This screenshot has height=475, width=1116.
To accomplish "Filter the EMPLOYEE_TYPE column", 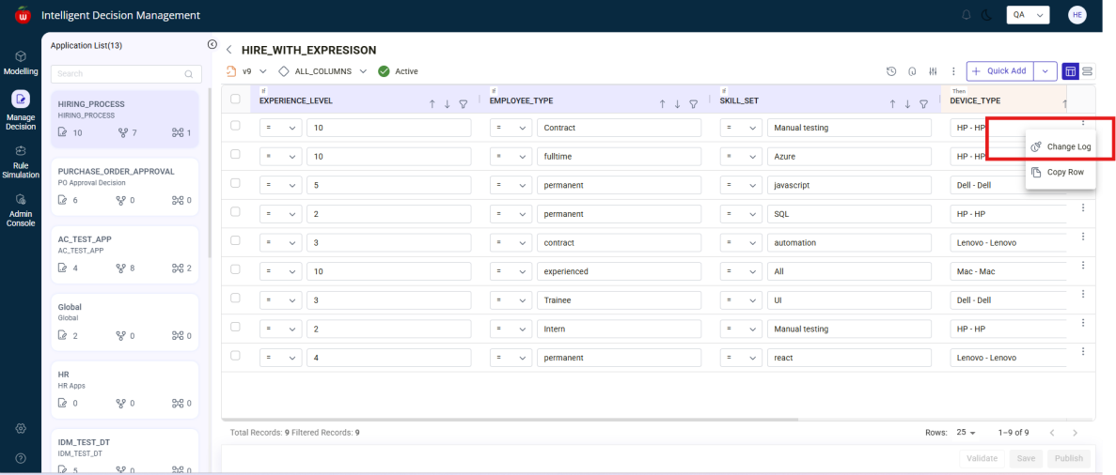I will click(693, 104).
